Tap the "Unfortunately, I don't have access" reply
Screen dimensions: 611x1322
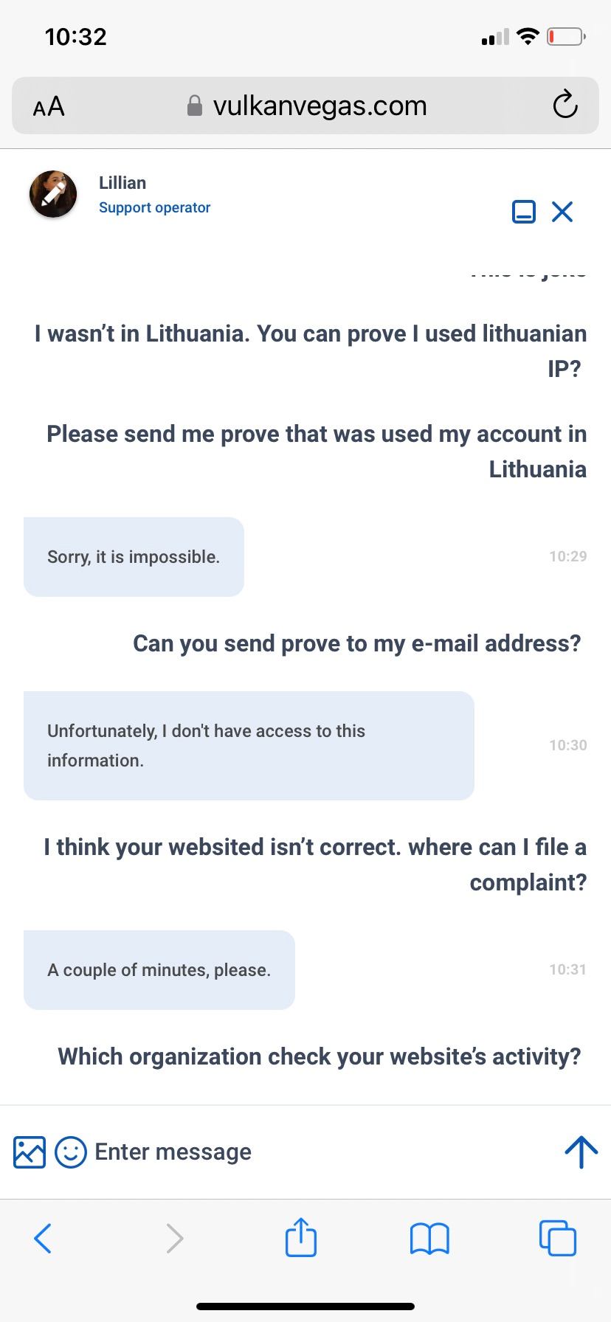click(249, 746)
